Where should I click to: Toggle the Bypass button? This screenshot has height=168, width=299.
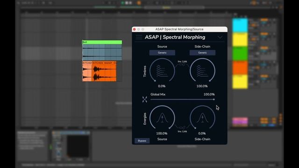142,141
